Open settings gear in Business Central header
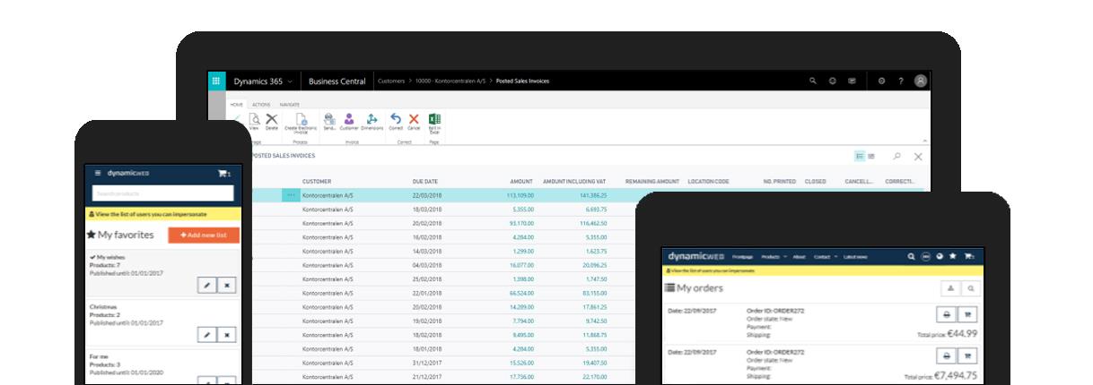This screenshot has height=385, width=1093. tap(881, 81)
